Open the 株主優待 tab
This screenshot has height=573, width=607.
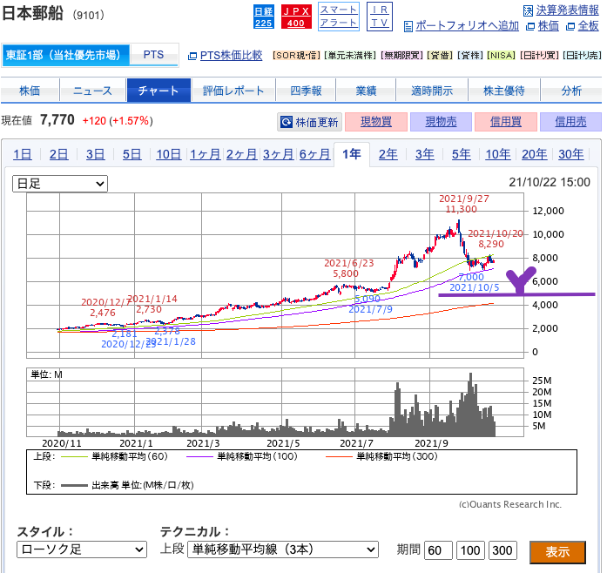[504, 91]
